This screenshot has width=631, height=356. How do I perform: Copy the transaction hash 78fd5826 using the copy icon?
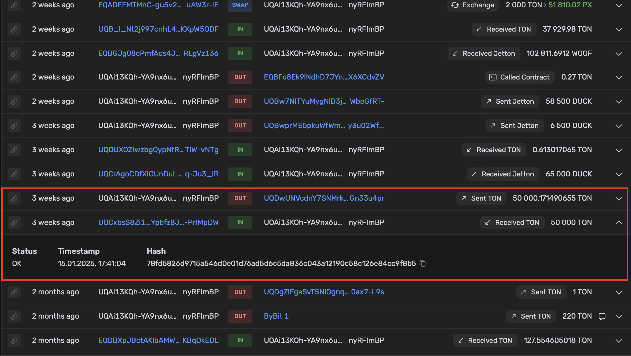[x=423, y=263]
